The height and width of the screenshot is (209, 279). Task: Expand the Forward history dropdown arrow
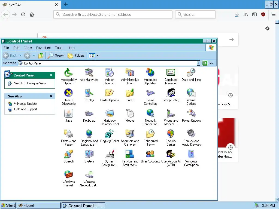pos(34,56)
